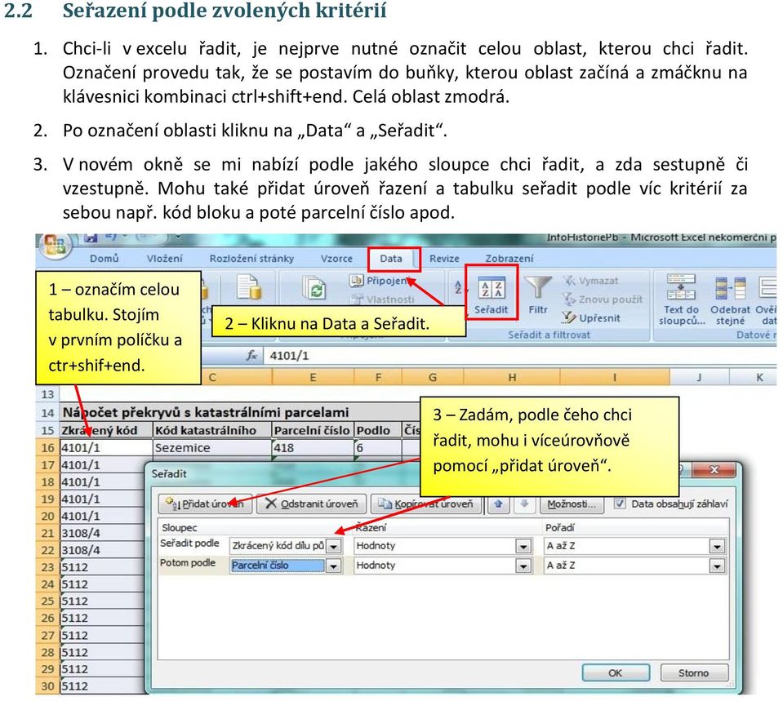Screen dimensions: 783x701
Task: Click the refresh all connections icon
Action: [x=314, y=287]
